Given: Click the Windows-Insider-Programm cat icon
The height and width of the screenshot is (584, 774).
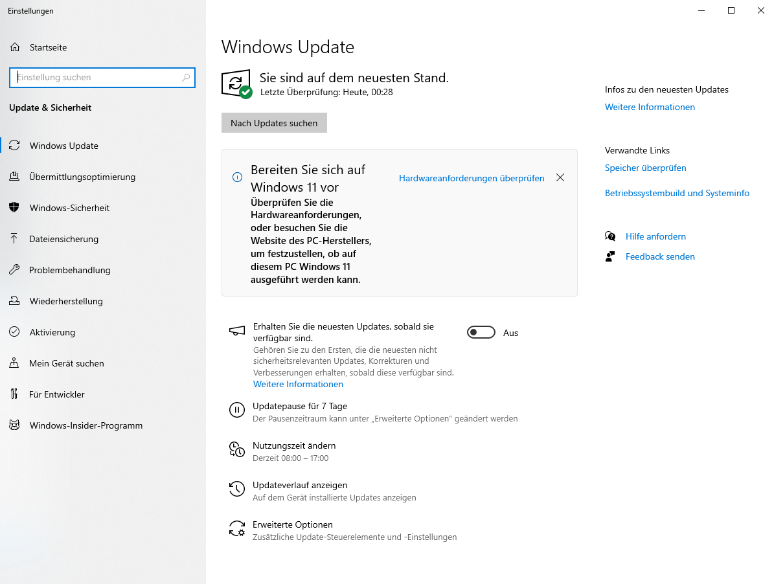Looking at the screenshot, I should pyautogui.click(x=14, y=425).
